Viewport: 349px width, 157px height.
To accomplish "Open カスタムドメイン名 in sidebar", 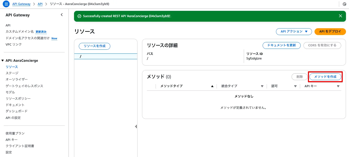I will tap(20, 32).
